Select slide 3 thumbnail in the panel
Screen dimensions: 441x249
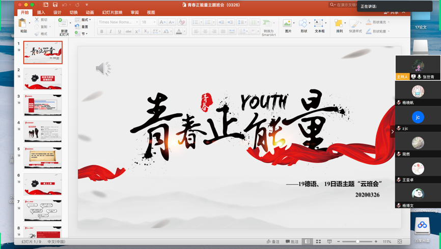[x=43, y=105]
